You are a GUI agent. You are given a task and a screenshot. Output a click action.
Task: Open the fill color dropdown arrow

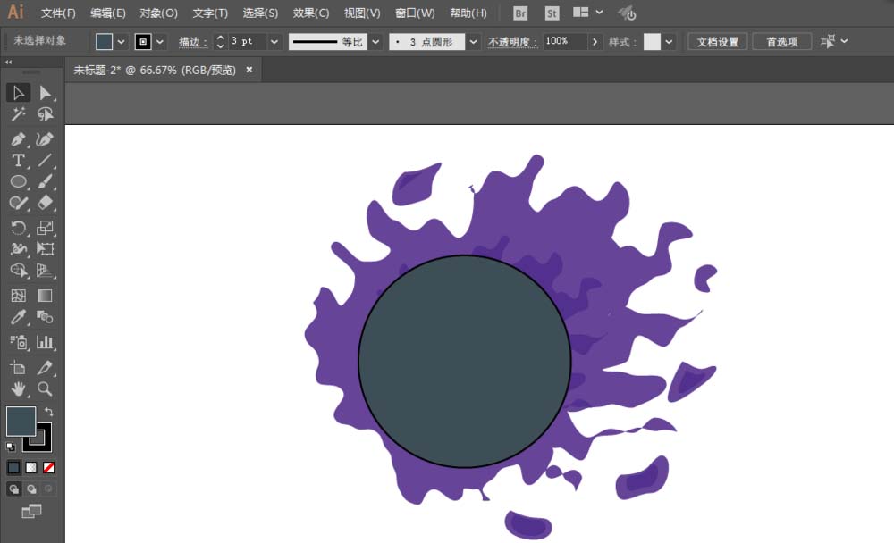tap(121, 42)
